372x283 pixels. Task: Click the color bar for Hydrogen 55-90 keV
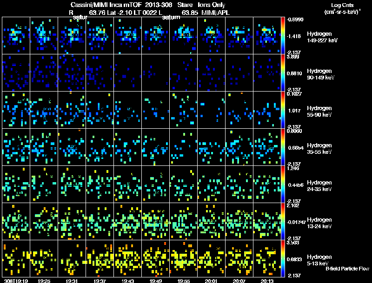click(283, 110)
